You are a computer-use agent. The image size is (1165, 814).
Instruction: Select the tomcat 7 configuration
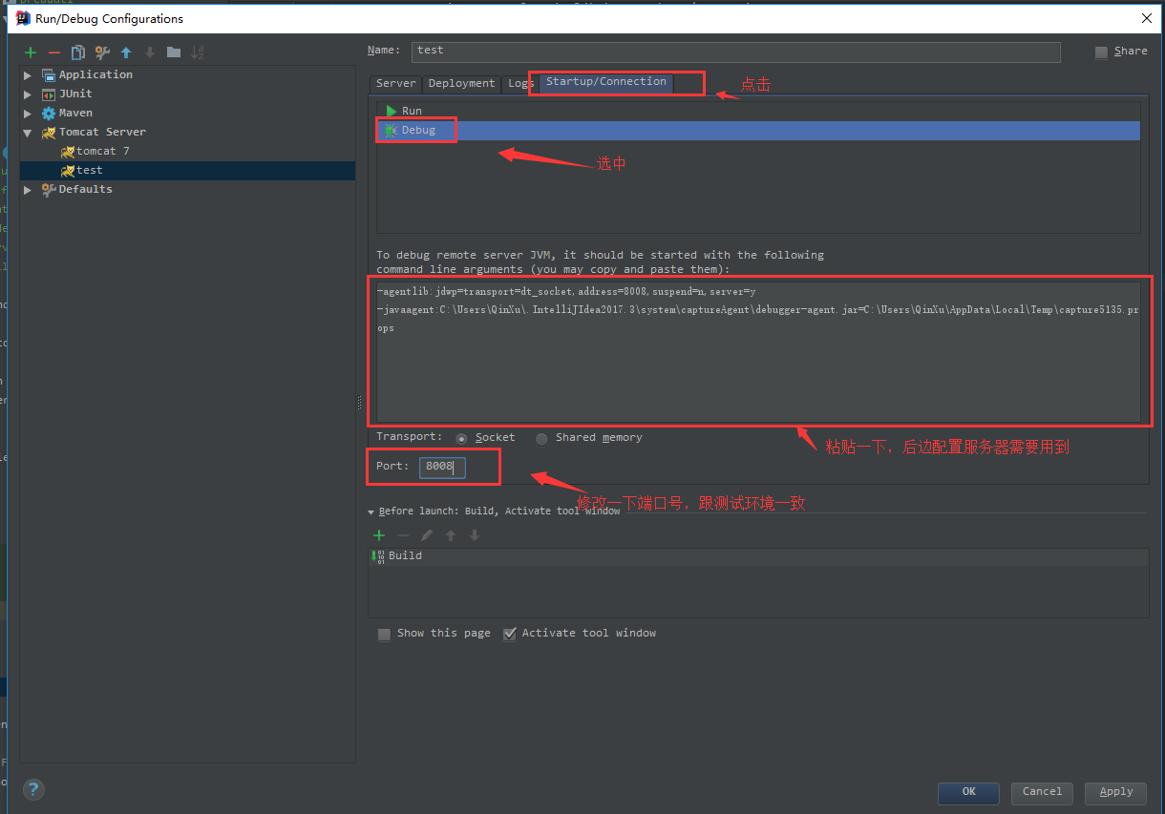point(102,151)
